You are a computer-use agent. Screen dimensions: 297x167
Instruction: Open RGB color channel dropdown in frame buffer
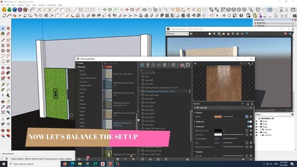pyautogui.click(x=177, y=34)
